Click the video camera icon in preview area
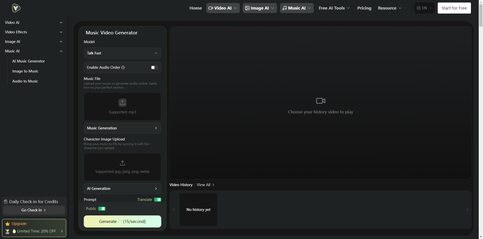483x239 pixels. [x=320, y=101]
